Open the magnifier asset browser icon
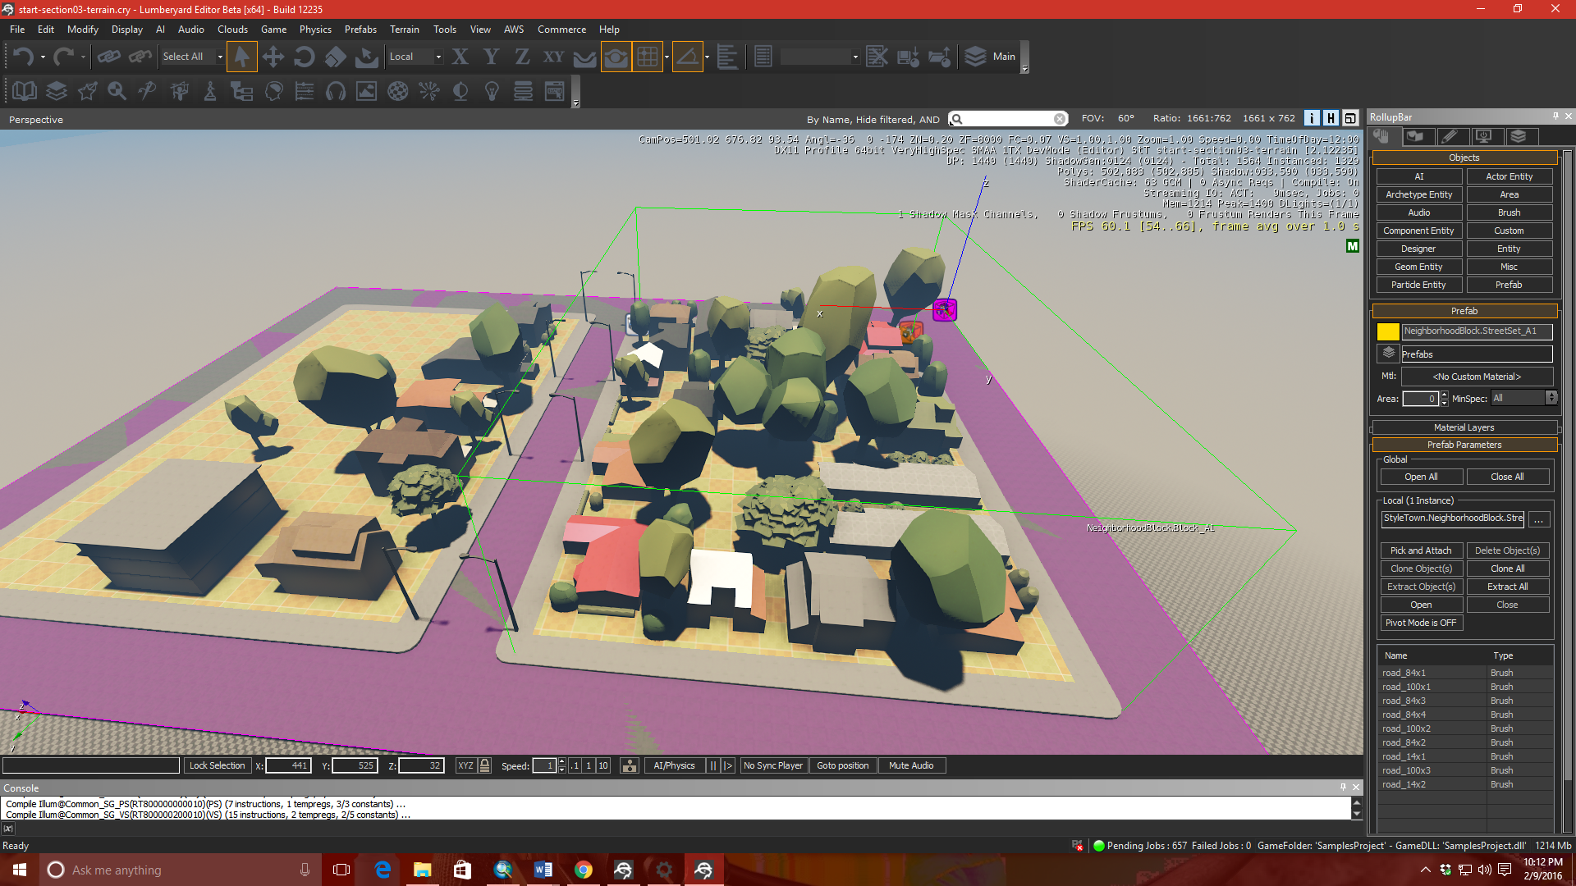 (117, 91)
